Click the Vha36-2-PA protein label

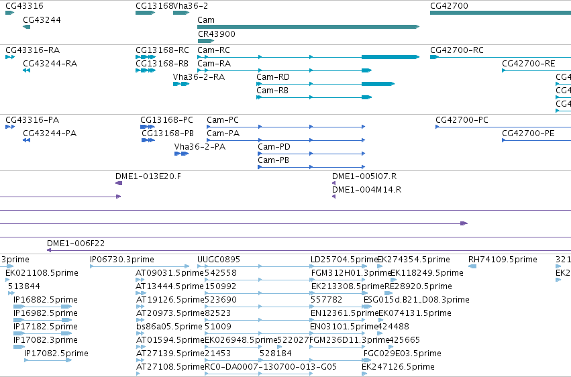click(200, 147)
